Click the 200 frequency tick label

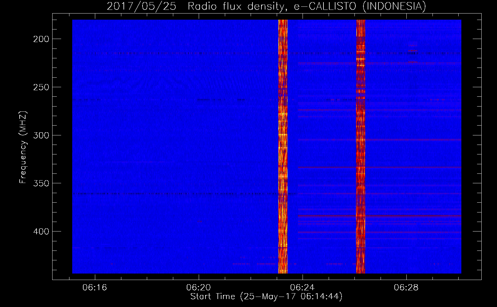41,39
